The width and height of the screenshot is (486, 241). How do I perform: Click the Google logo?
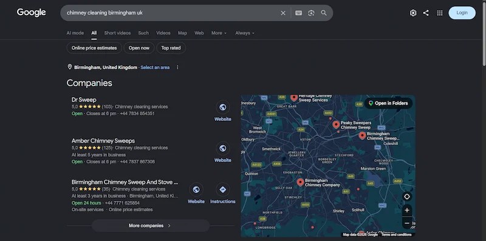click(32, 13)
